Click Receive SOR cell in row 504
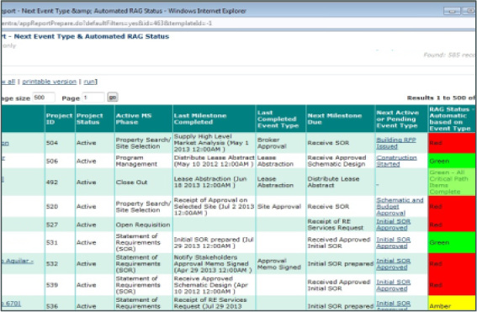 point(341,143)
